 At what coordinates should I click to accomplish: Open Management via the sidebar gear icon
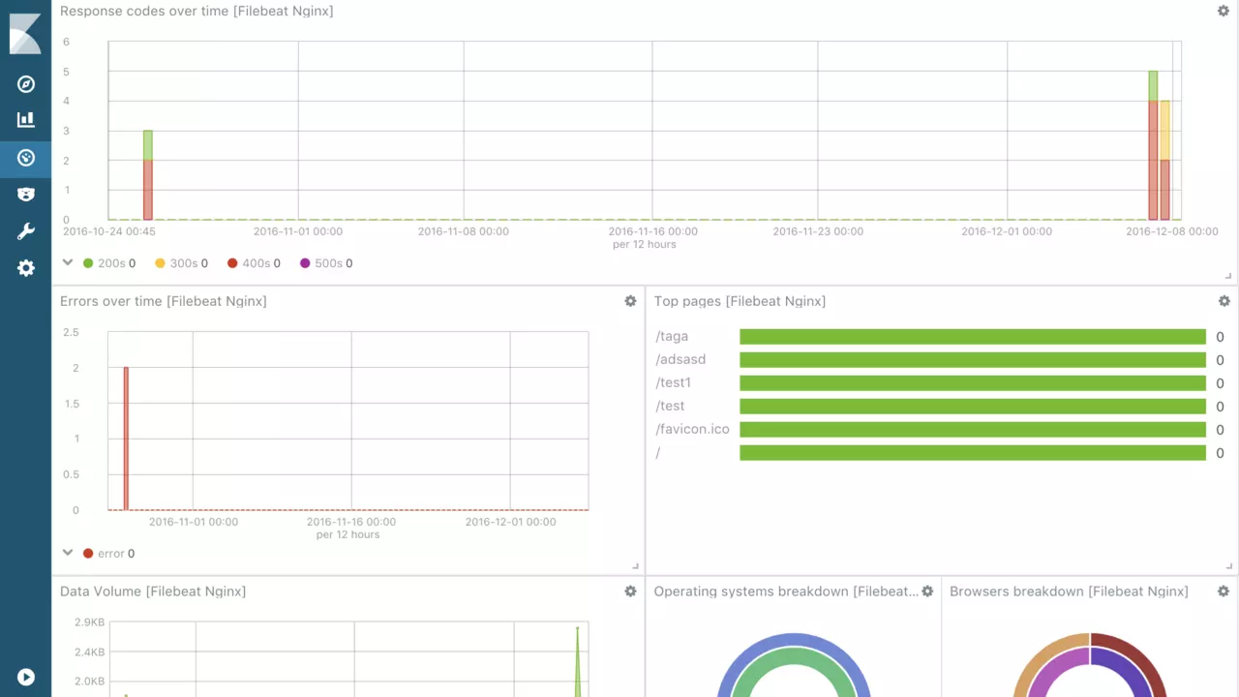coord(26,268)
